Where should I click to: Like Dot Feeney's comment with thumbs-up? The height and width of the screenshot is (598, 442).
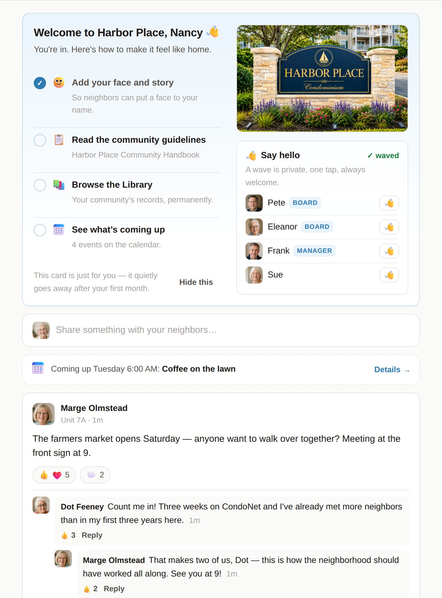(68, 535)
